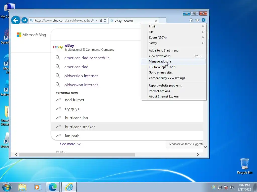Viewport: 257px width, 192px height.
Task: Select suggestion oldversion internet
Action: click(81, 76)
